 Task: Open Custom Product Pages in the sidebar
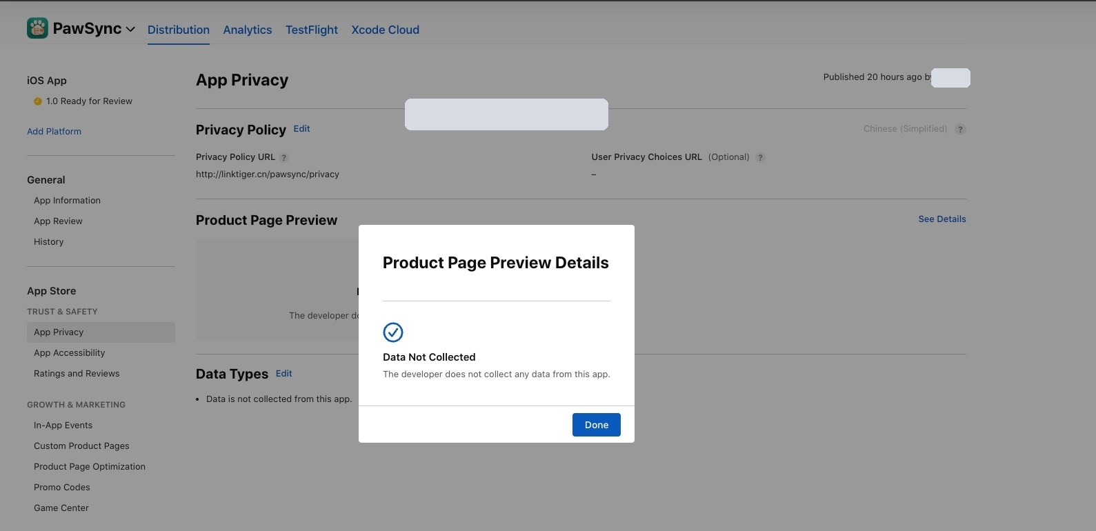pyautogui.click(x=81, y=445)
